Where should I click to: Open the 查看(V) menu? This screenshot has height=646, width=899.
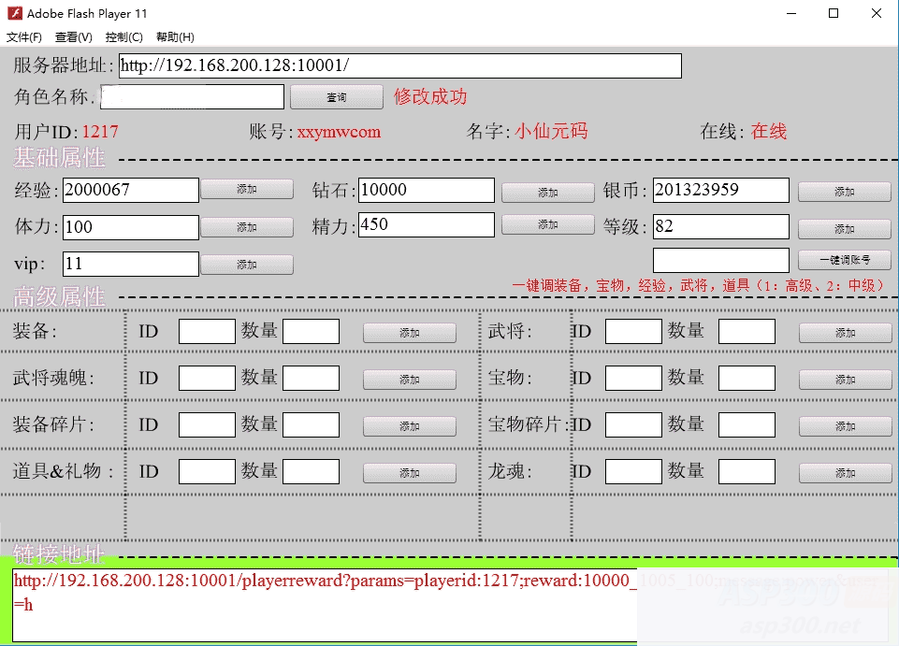(74, 37)
